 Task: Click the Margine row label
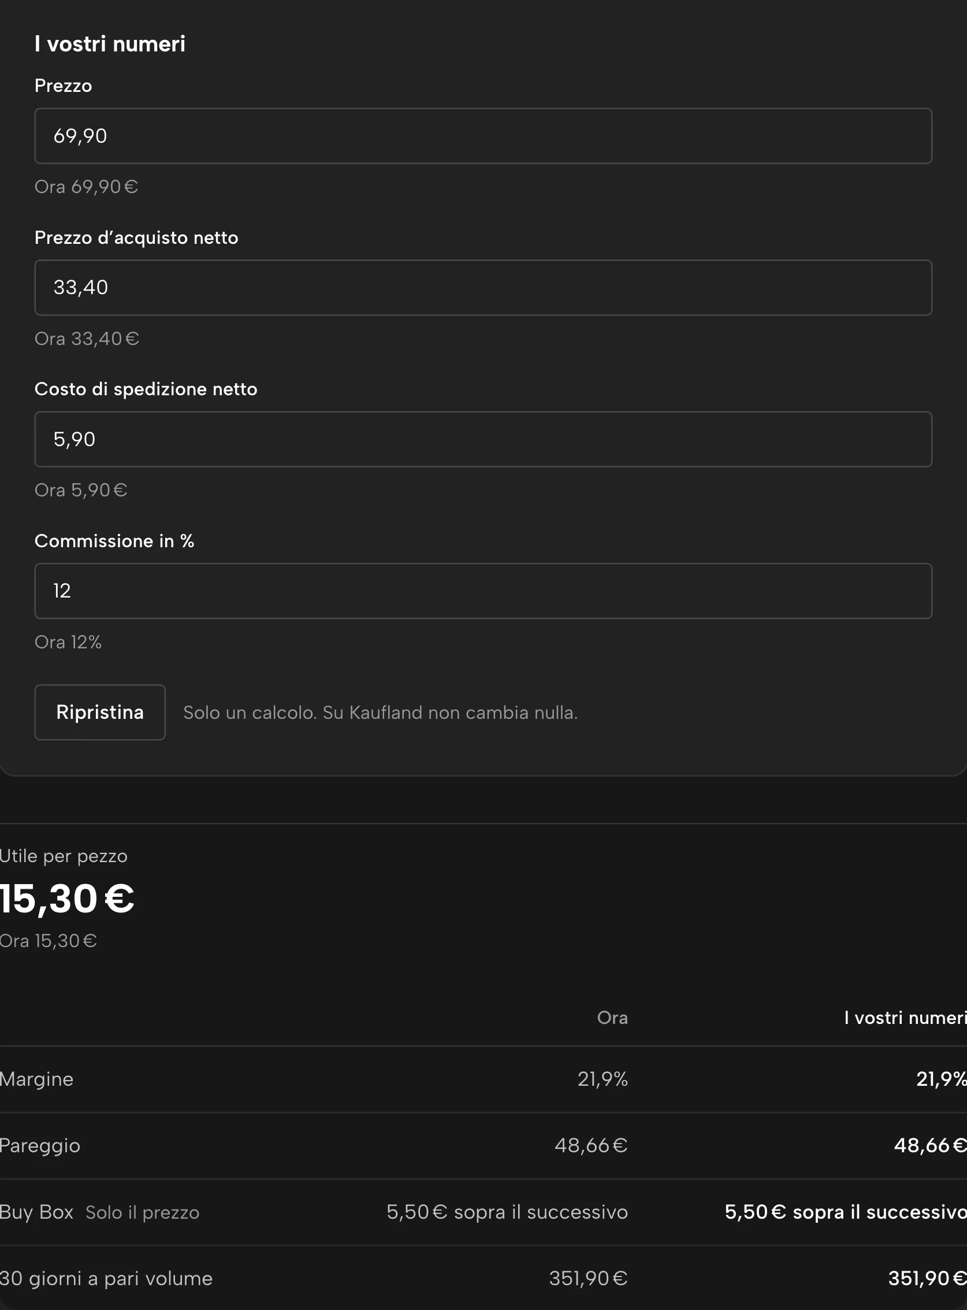37,1079
